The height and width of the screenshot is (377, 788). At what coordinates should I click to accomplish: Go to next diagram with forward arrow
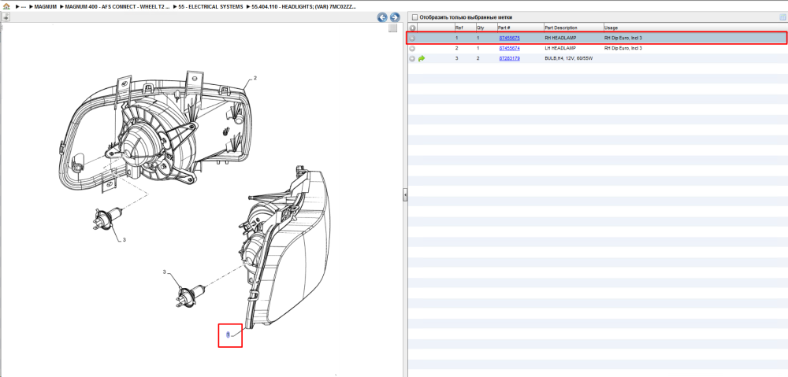coord(395,17)
